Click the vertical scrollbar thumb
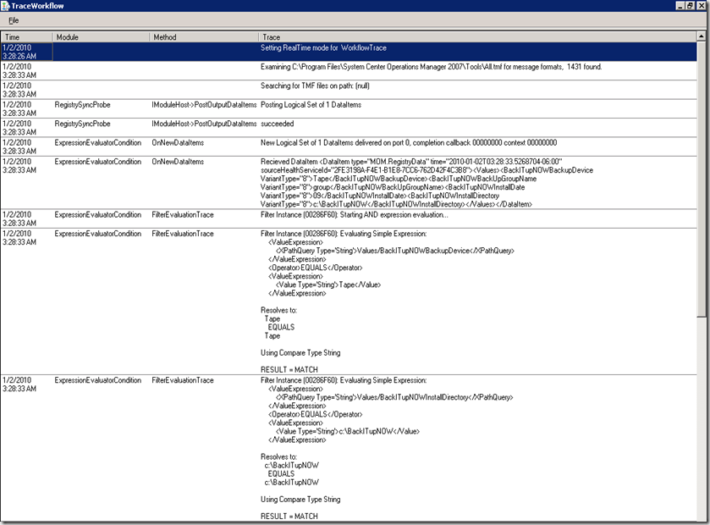The width and height of the screenshot is (710, 525). (701, 180)
